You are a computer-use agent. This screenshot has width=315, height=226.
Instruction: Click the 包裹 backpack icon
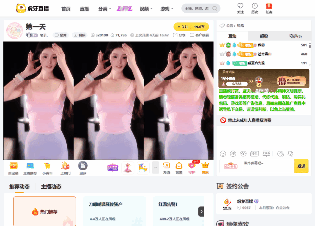click(x=179, y=167)
